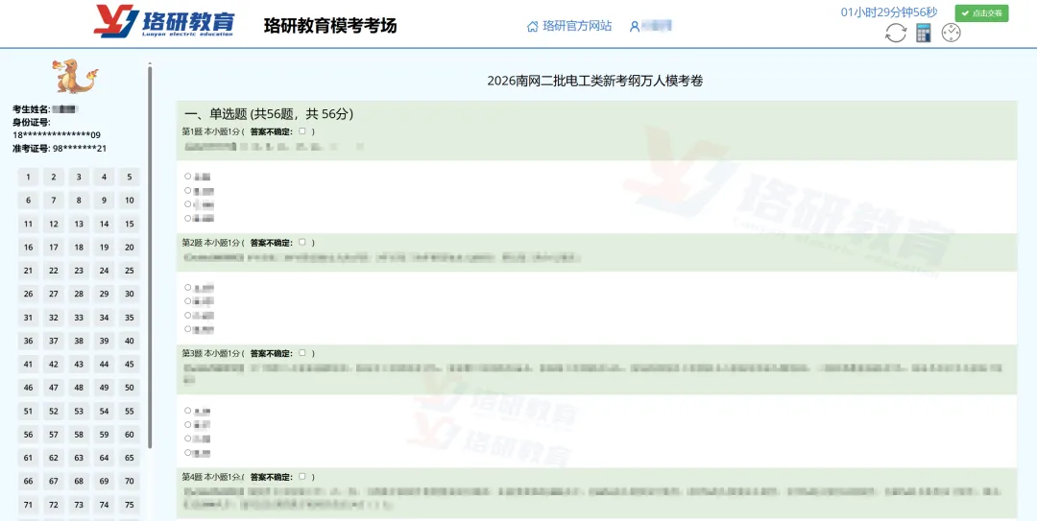The width and height of the screenshot is (1037, 521).
Task: Click section heading 一、单选题 (共56题)
Action: [x=269, y=114]
